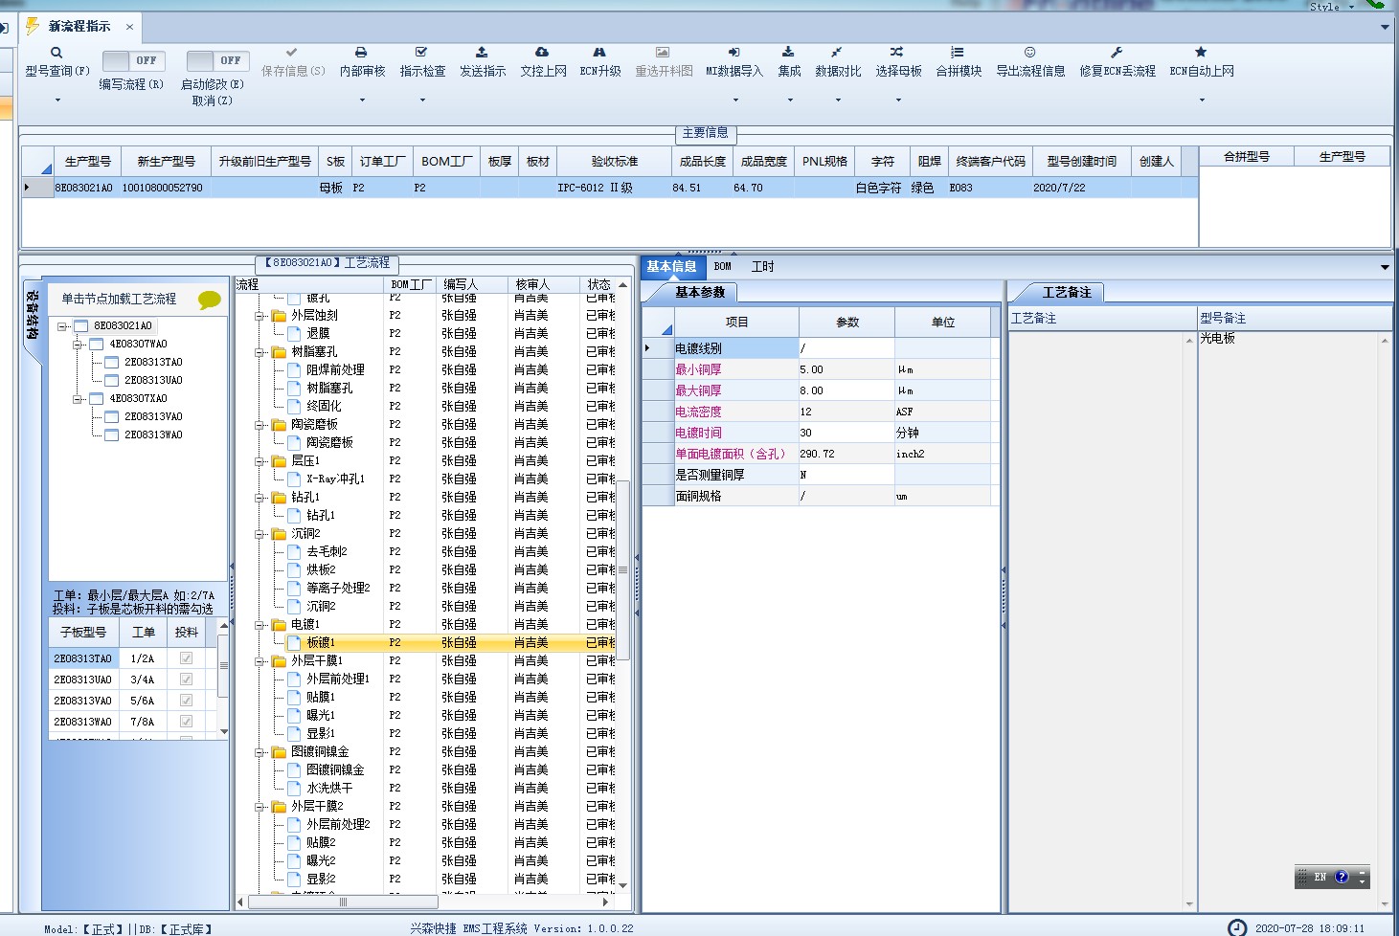Image resolution: width=1399 pixels, height=936 pixels.
Task: Toggle 投料 checkbox for 2E08313VA0
Action: point(186,701)
